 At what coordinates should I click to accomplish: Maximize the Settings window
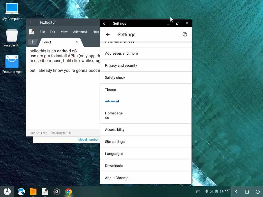[178, 23]
